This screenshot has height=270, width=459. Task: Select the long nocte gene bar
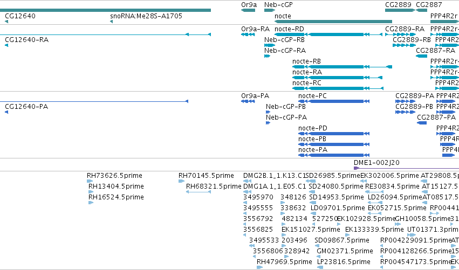pyautogui.click(x=333, y=22)
